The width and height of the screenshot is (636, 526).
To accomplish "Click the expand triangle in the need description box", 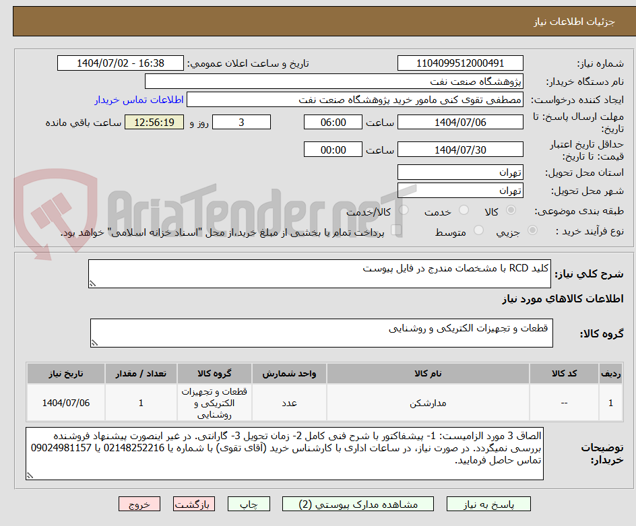I will [92, 283].
